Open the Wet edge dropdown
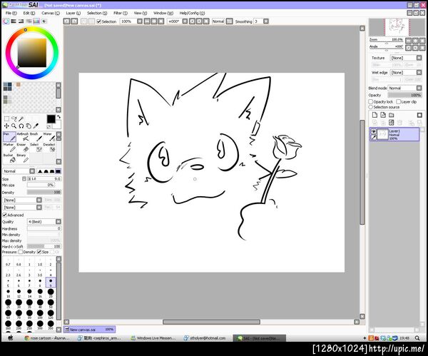 pos(419,72)
